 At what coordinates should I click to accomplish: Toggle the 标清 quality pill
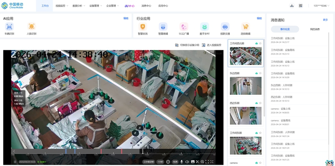(175, 162)
